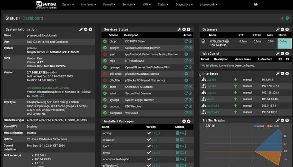The height and width of the screenshot is (167, 293).
Task: Open the WANLAB2 interface link
Action: click(x=213, y=112)
